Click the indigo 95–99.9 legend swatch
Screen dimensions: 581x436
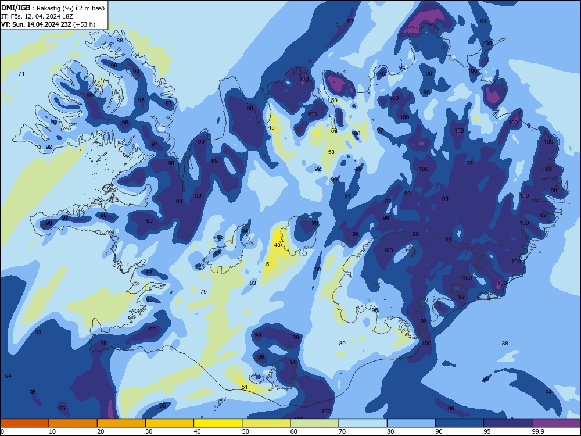click(508, 423)
